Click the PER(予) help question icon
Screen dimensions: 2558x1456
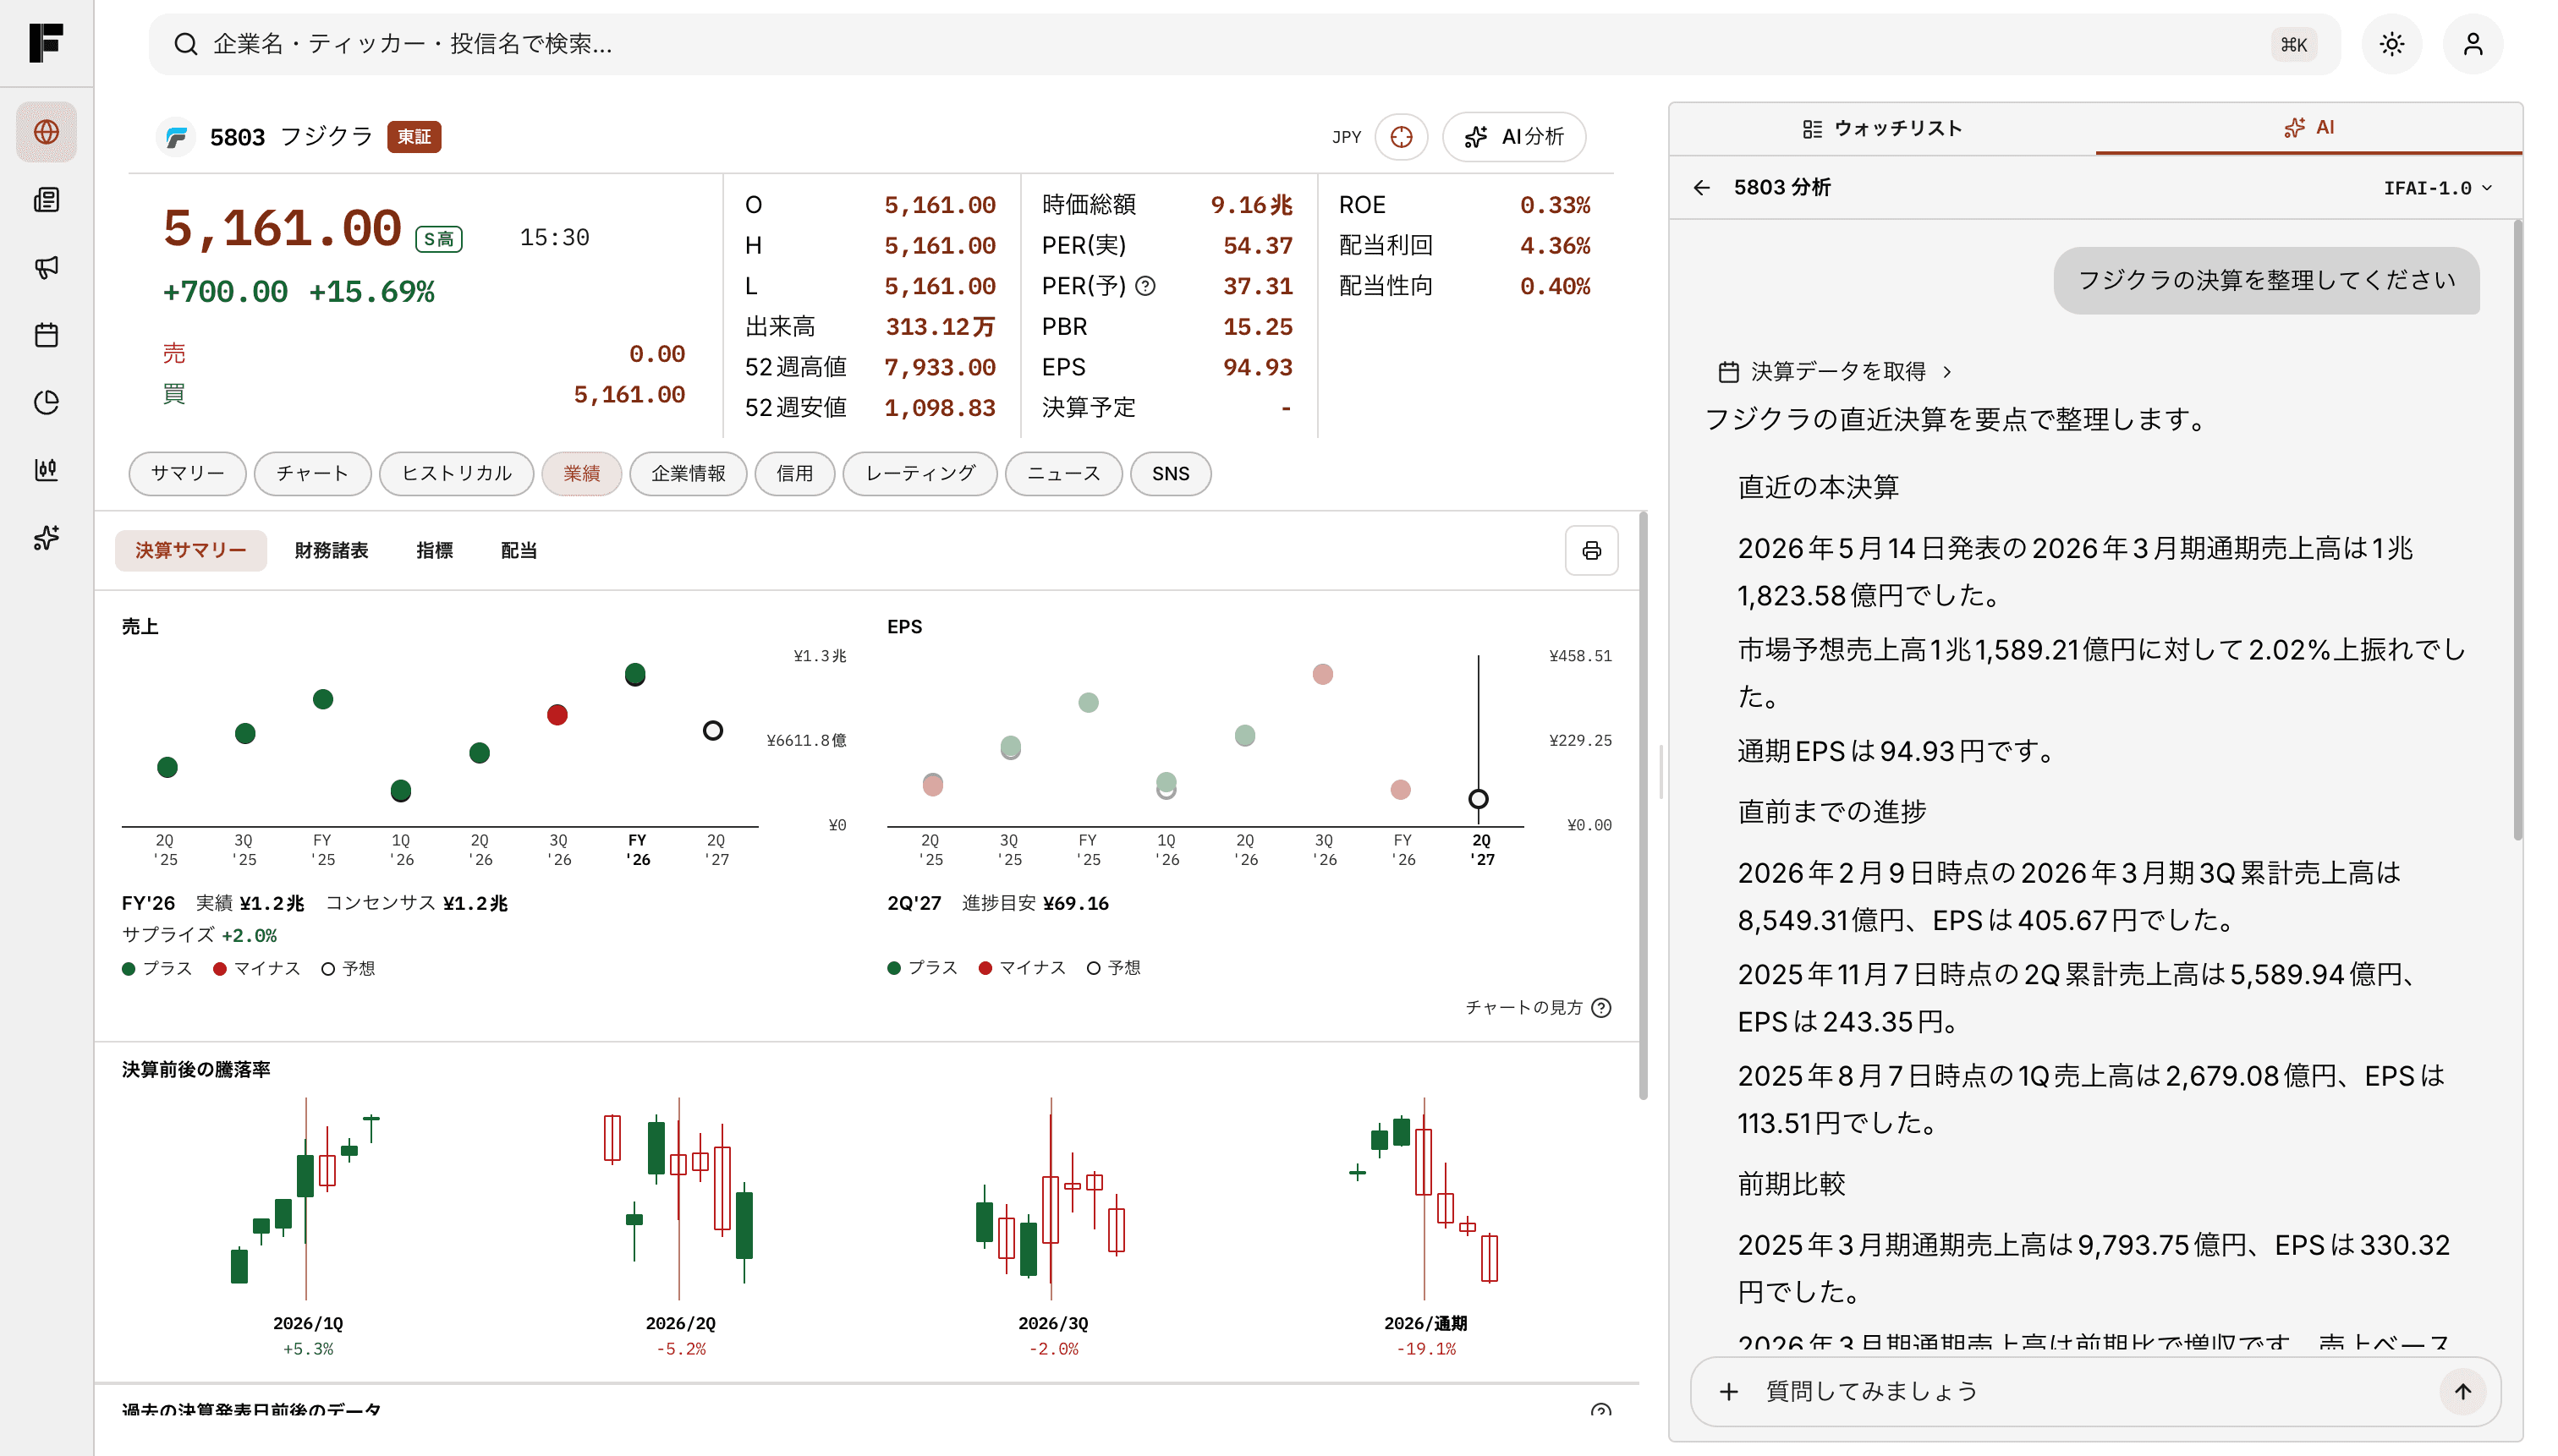pos(1145,286)
